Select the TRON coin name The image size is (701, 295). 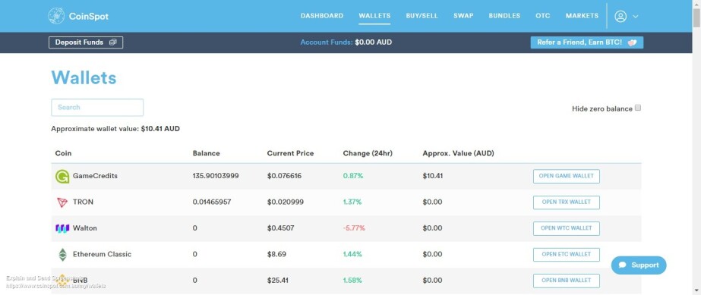tap(83, 202)
